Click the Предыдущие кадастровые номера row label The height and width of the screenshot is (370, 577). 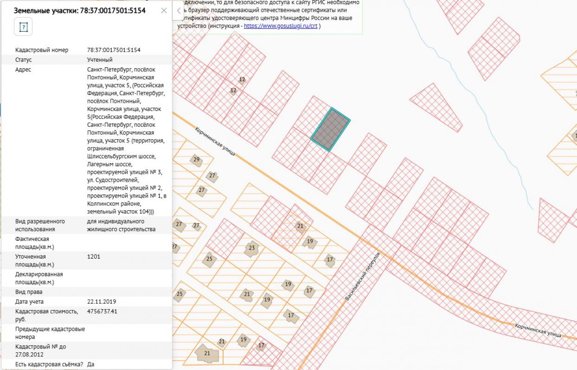[x=50, y=333]
